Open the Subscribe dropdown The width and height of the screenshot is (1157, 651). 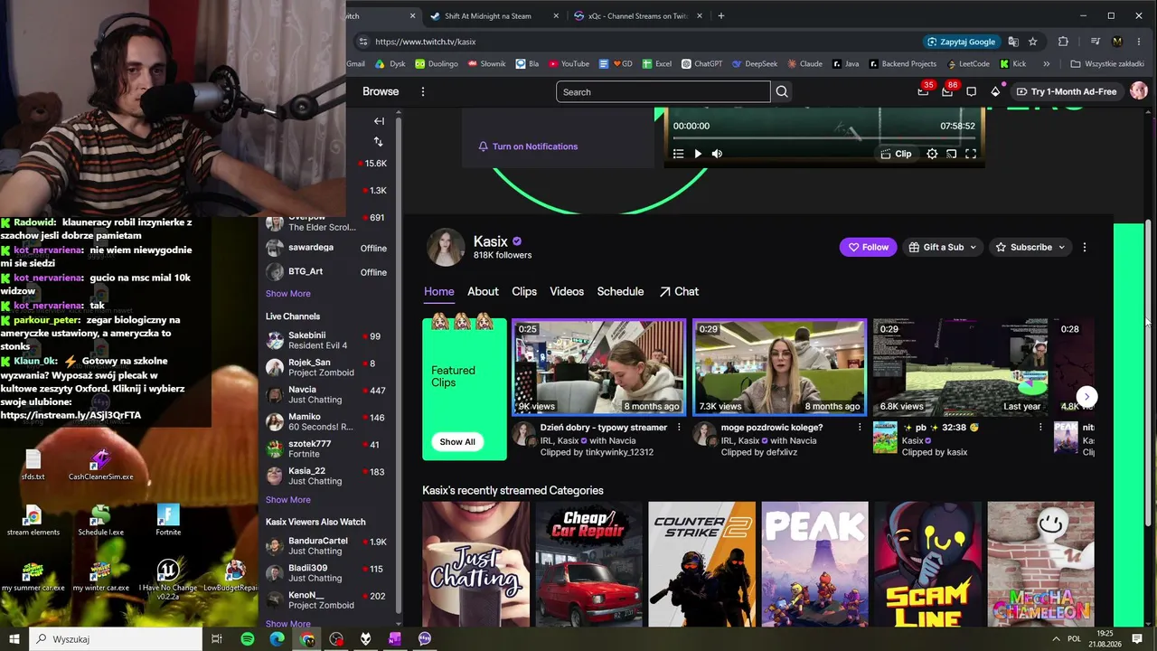click(x=1030, y=247)
